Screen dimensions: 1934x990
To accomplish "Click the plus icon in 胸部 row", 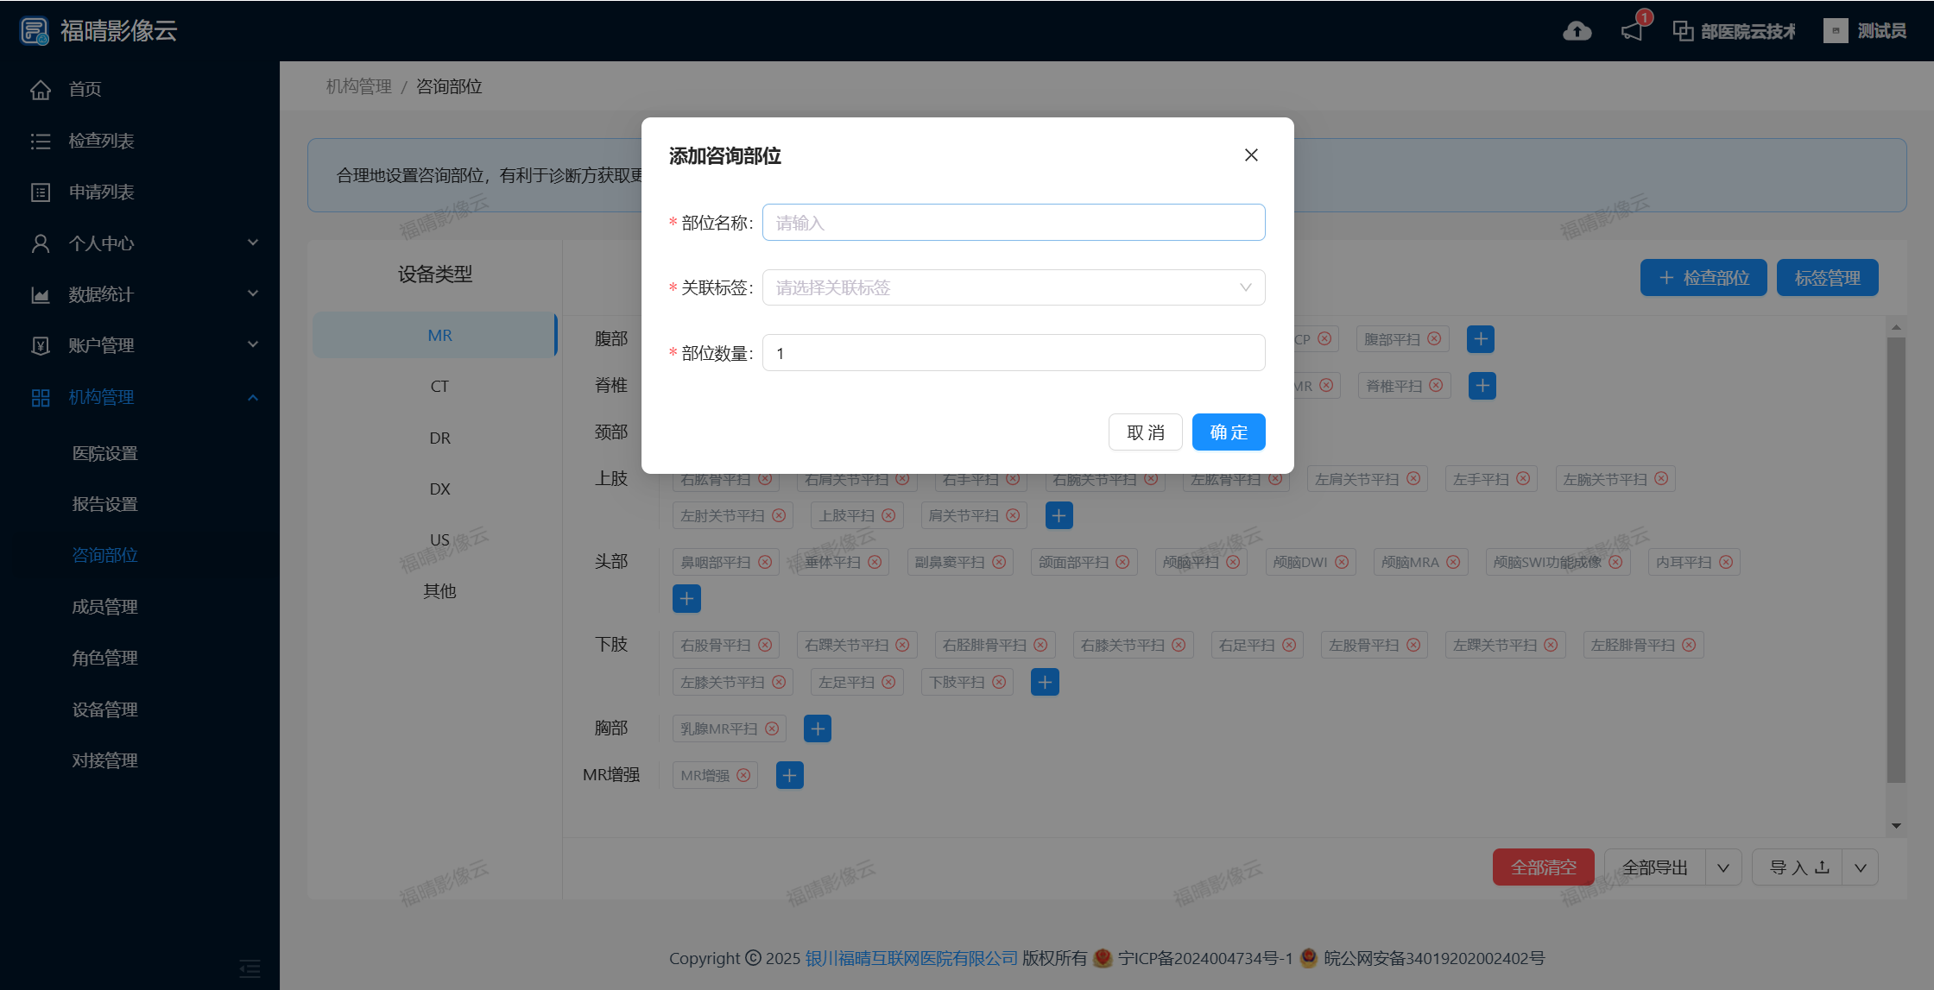I will (817, 728).
